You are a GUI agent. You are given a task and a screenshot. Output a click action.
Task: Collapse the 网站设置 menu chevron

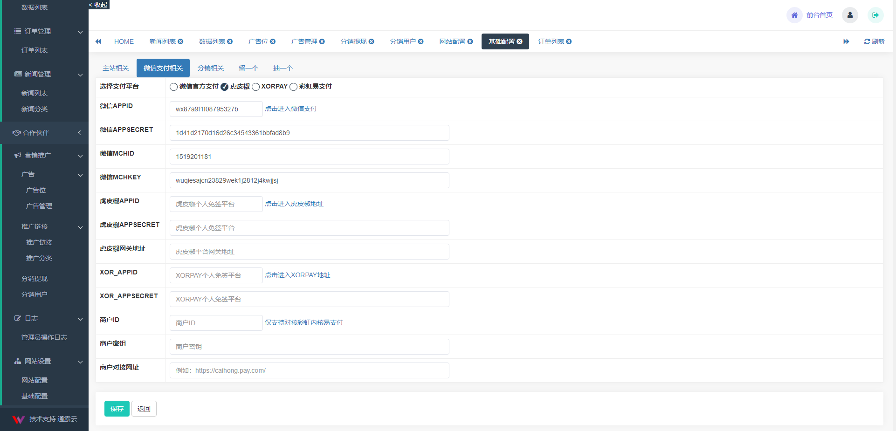coord(80,362)
